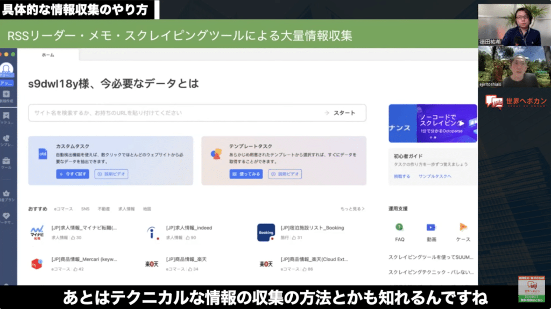This screenshot has height=309, width=551.
Task: Click the ノーコードでスクレイピング banner
Action: [x=433, y=123]
